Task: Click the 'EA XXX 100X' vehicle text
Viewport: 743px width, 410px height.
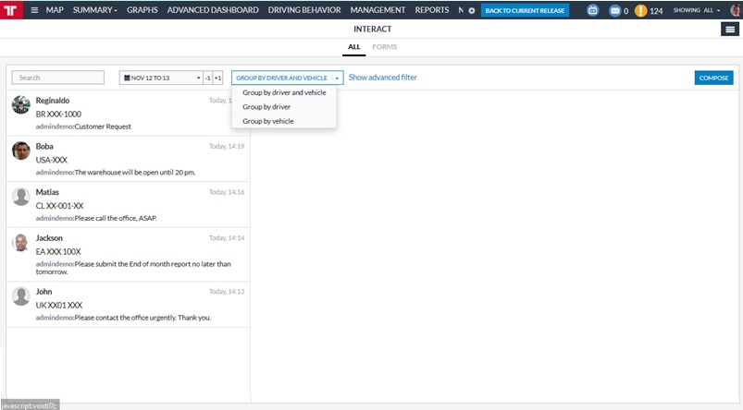Action: click(x=58, y=251)
